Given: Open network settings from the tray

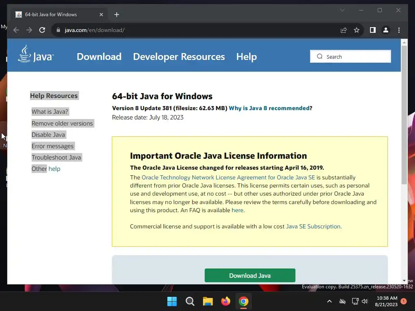Looking at the screenshot, I should click(x=355, y=301).
